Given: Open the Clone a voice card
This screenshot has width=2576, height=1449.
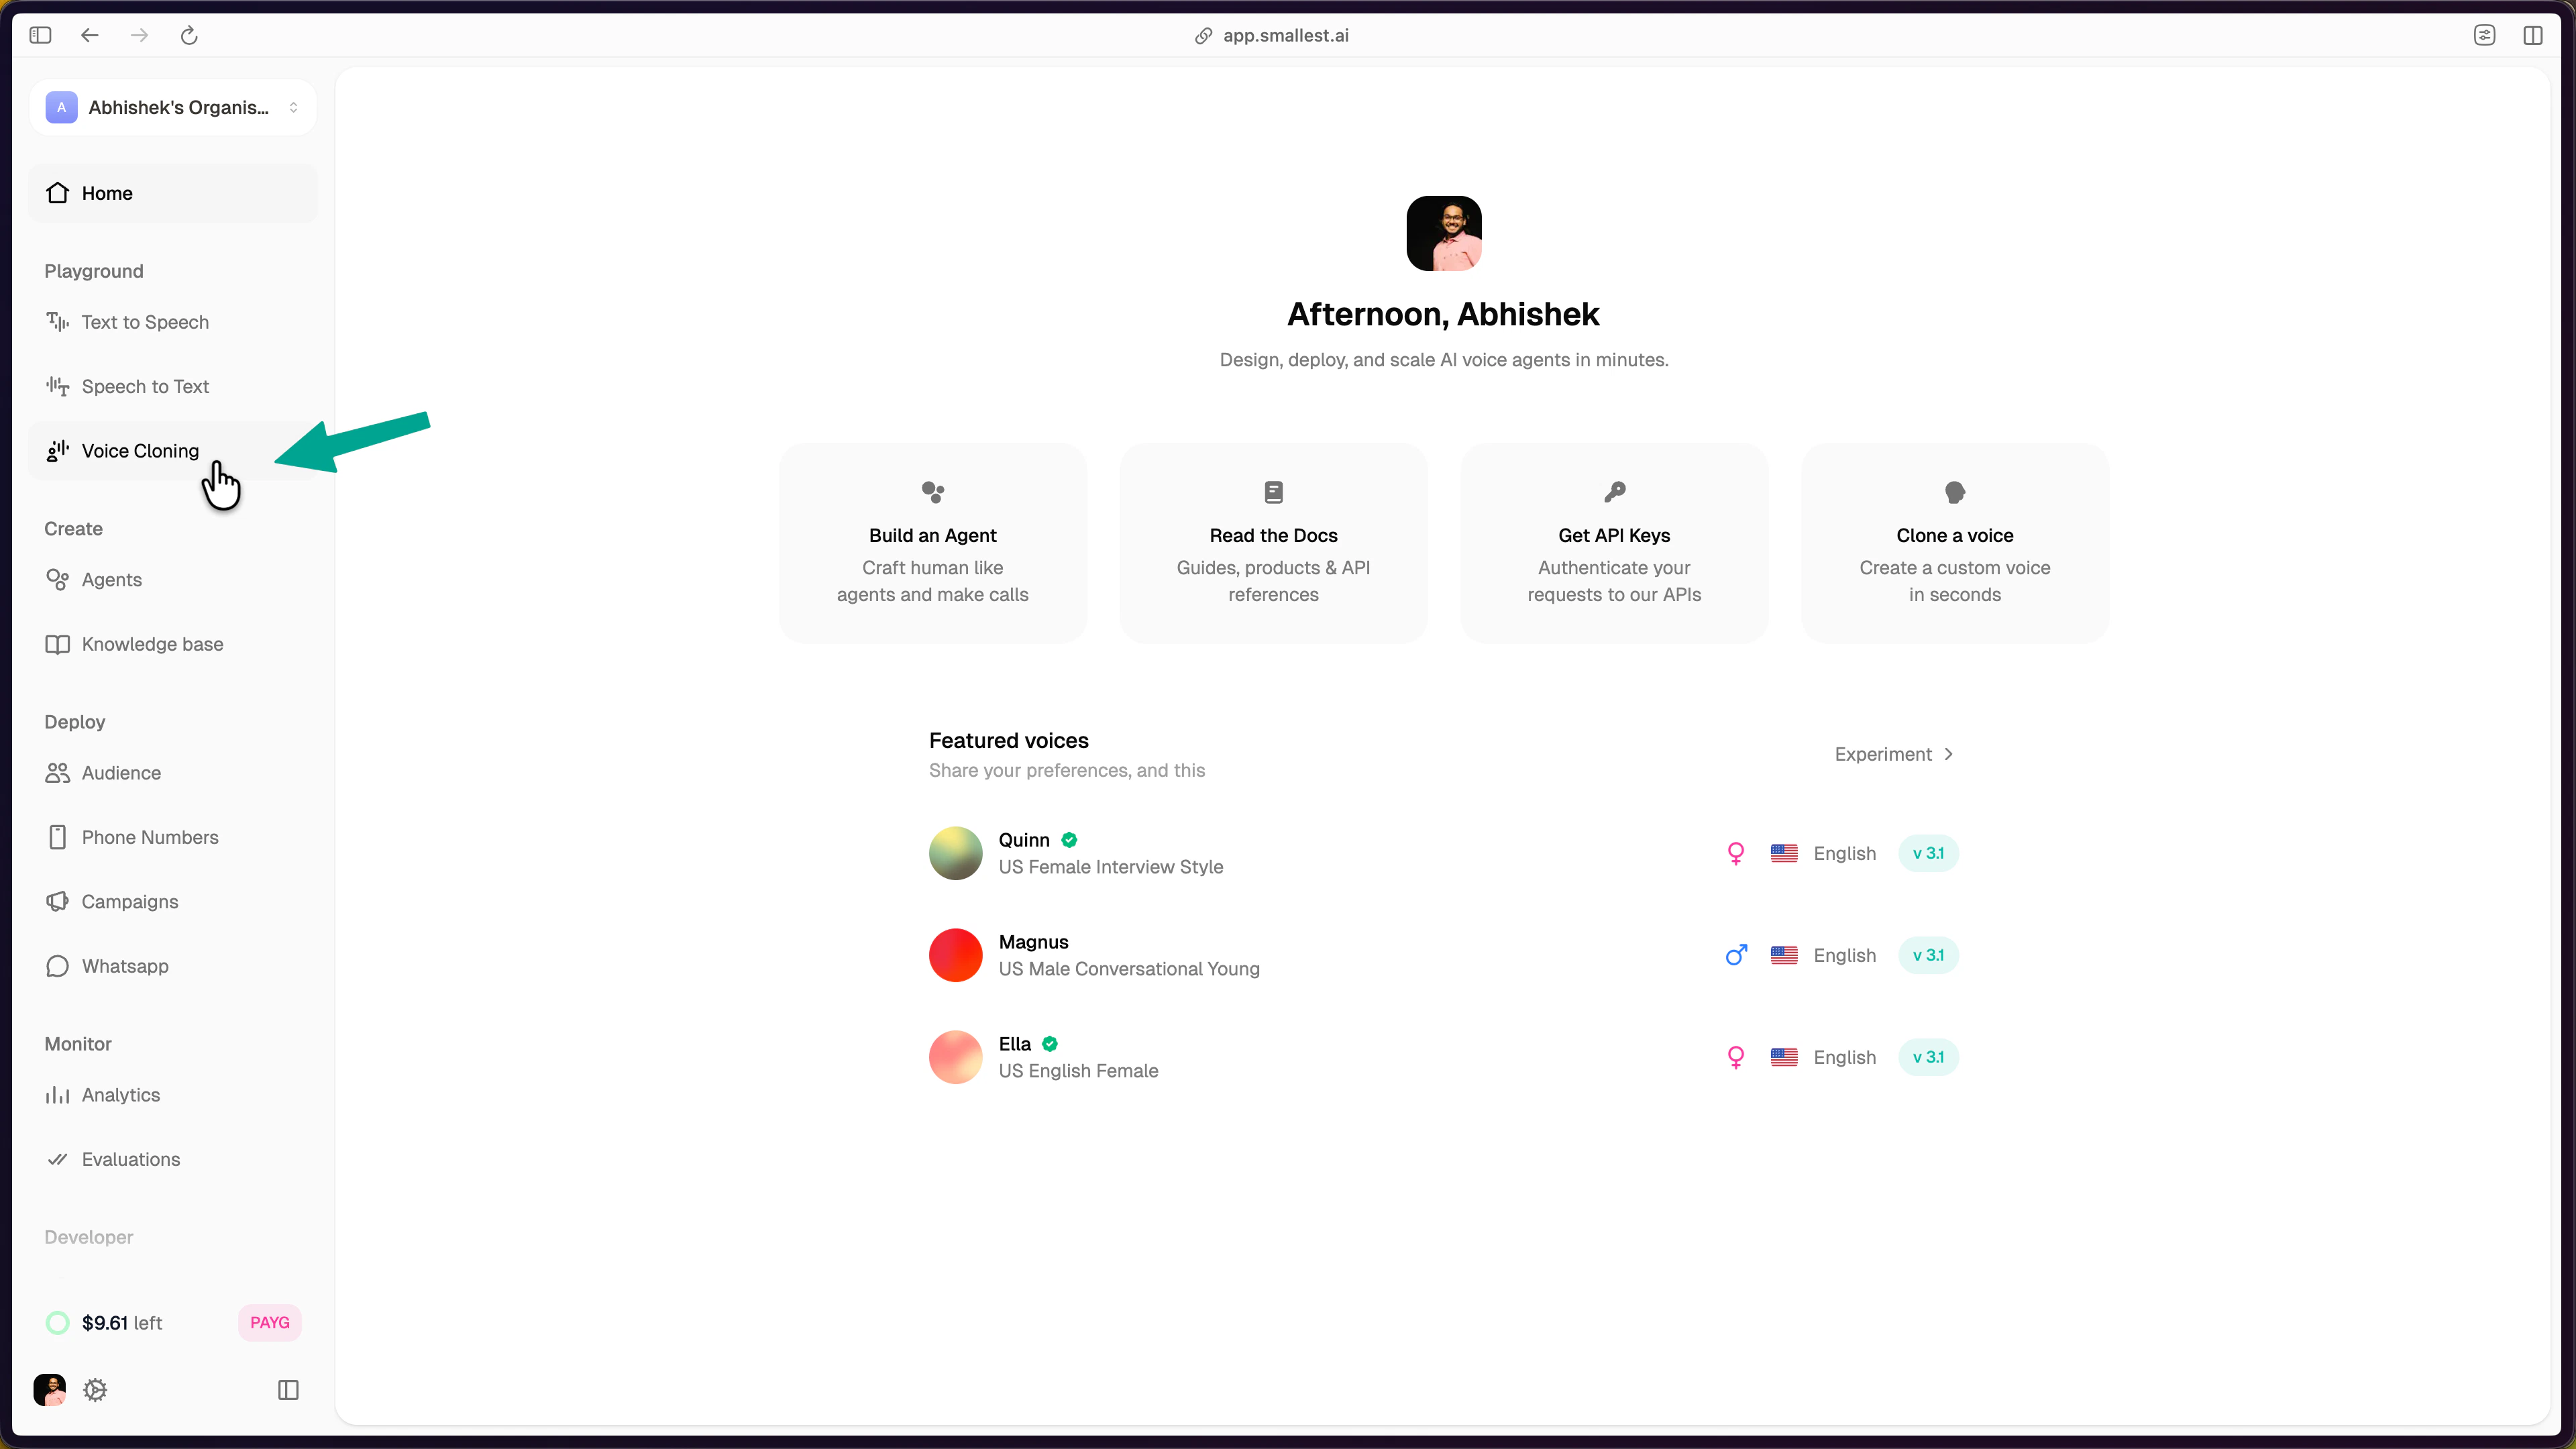Looking at the screenshot, I should 1954,543.
